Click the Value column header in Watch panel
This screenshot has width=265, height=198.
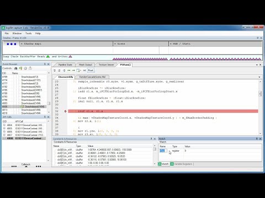(x=187, y=146)
